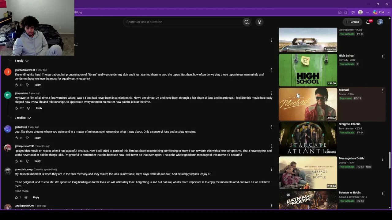Expand the "3 replies" thread
Viewport: 392px width, 220px height.
(23, 118)
